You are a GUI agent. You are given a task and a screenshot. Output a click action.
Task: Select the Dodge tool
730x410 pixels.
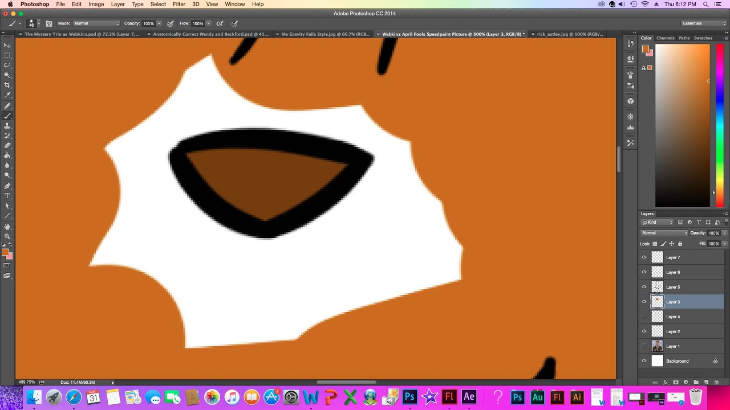pyautogui.click(x=7, y=175)
